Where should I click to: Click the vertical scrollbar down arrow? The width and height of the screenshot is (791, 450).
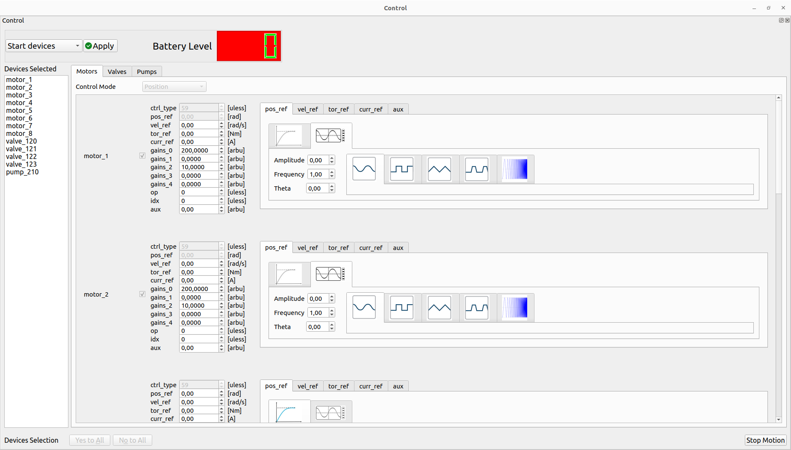(x=779, y=420)
